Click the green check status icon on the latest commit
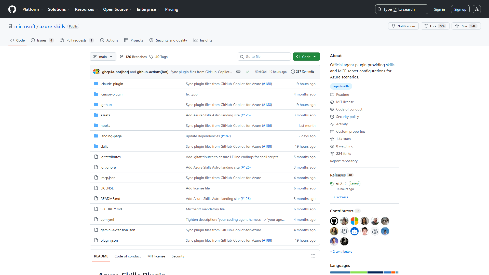The width and height of the screenshot is (489, 275). pos(247,72)
